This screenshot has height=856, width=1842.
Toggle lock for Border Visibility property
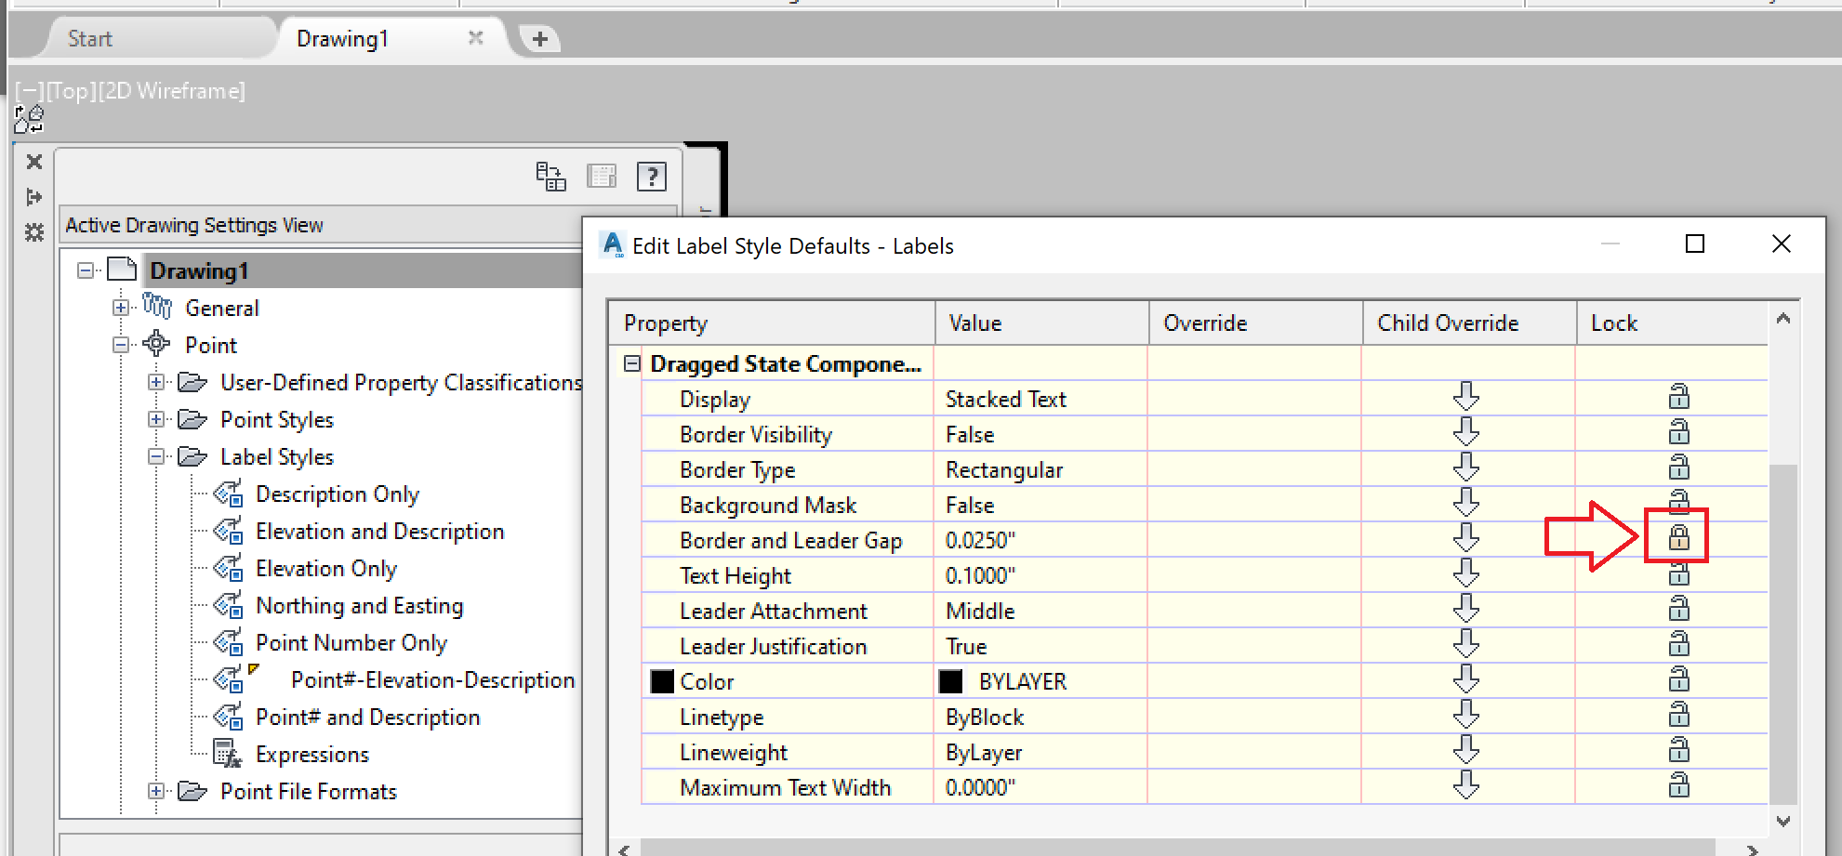pyautogui.click(x=1678, y=431)
